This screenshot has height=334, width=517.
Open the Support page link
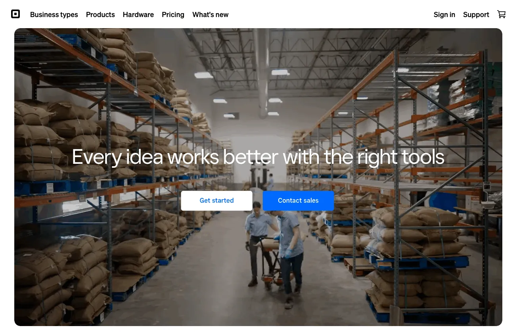tap(476, 15)
